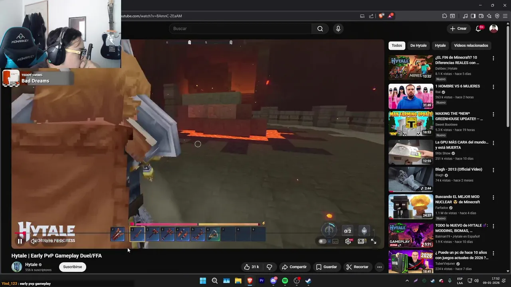This screenshot has width=511, height=287.
Task: Click the install app icon in address bar
Action: click(x=362, y=16)
